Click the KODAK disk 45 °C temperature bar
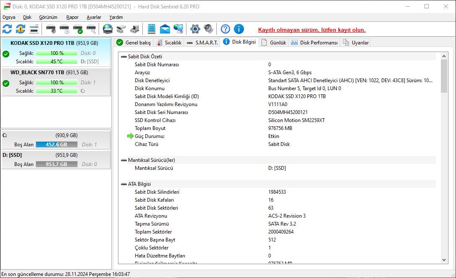The height and width of the screenshot is (278, 456). 57,62
